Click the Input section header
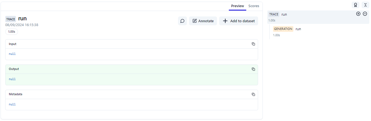The image size is (371, 121). [13, 44]
